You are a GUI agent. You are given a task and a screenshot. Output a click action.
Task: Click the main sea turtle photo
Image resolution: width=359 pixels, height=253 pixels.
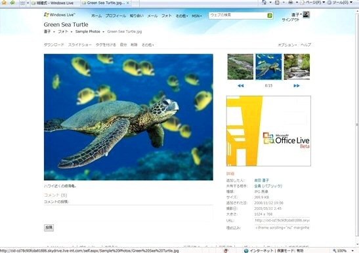[129, 117]
